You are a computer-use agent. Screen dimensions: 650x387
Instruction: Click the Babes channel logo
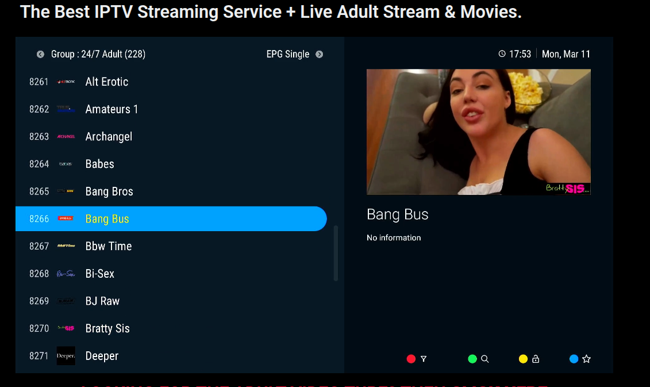[x=66, y=164]
